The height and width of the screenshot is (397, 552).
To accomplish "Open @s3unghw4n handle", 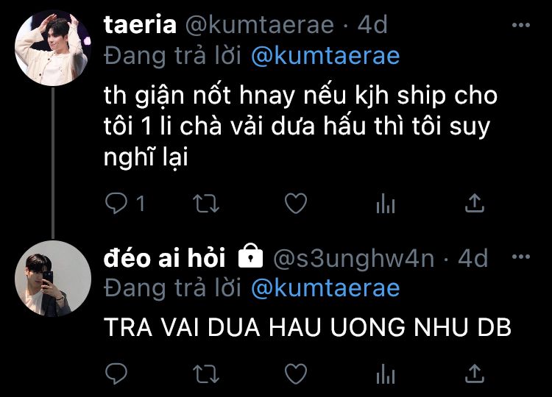I will tap(354, 259).
